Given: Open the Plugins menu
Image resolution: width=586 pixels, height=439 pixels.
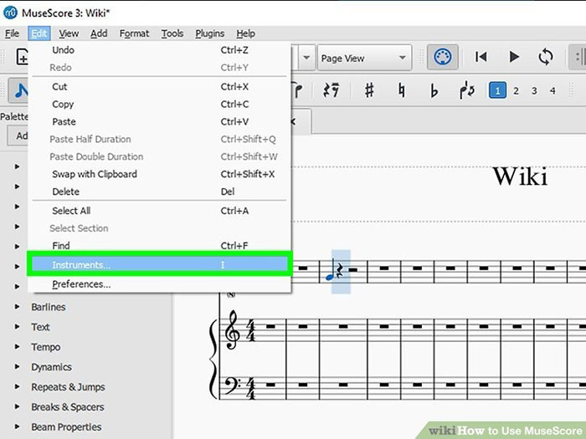Looking at the screenshot, I should [x=209, y=33].
